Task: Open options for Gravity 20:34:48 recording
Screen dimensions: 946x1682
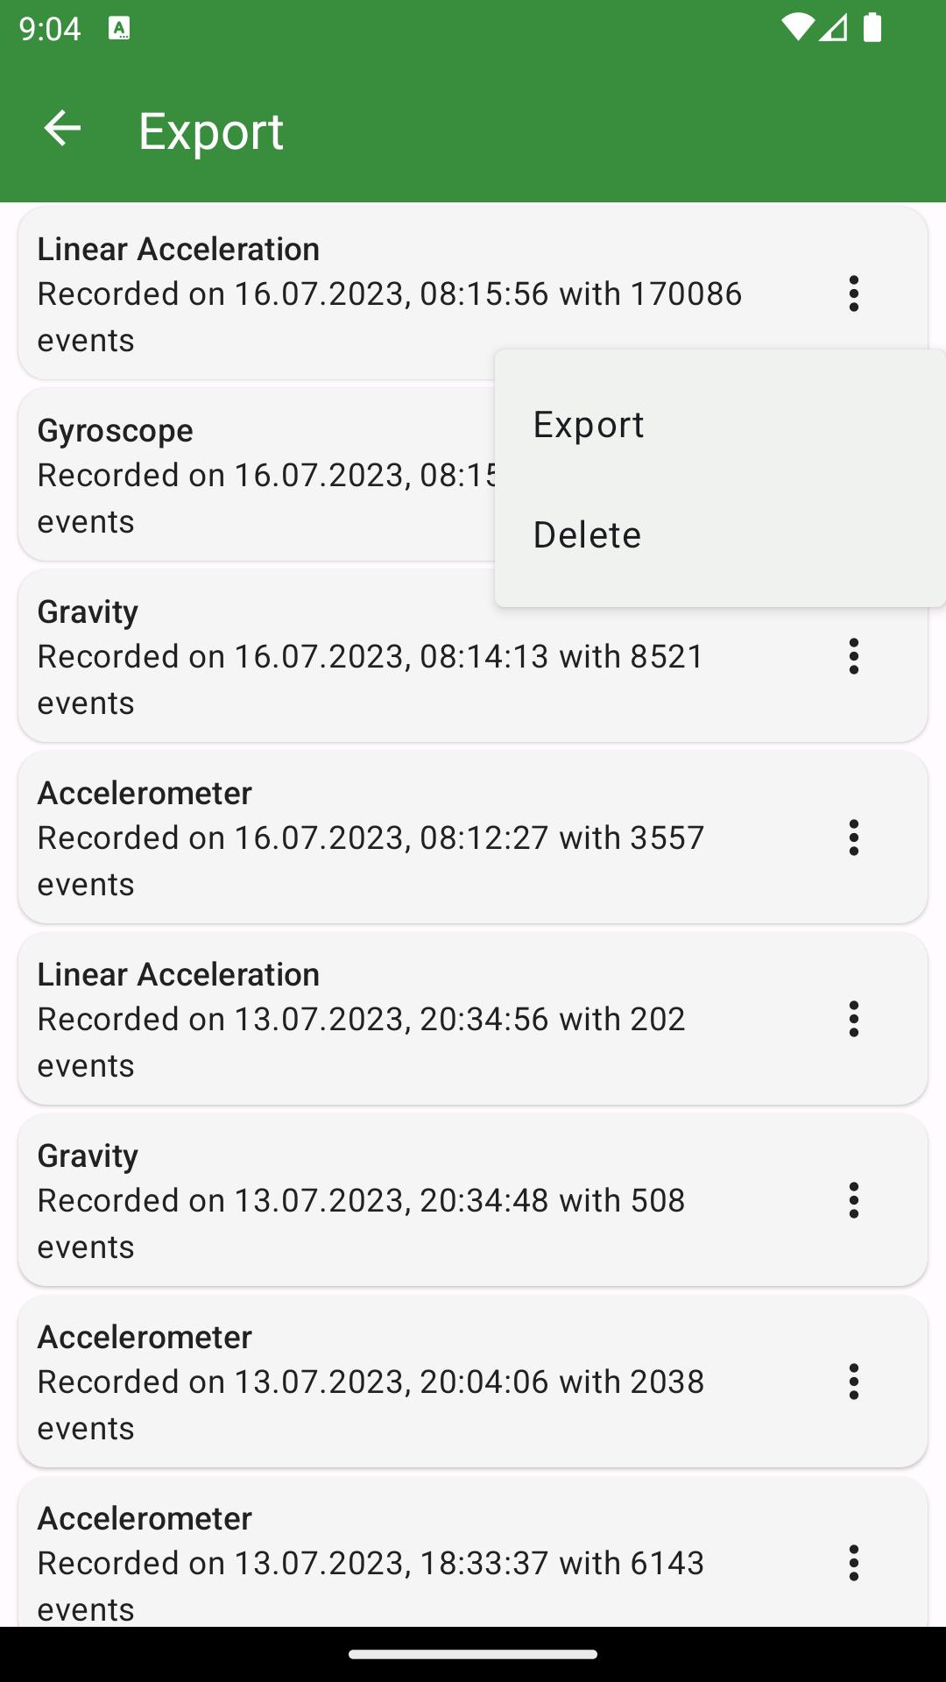Action: pos(854,1200)
